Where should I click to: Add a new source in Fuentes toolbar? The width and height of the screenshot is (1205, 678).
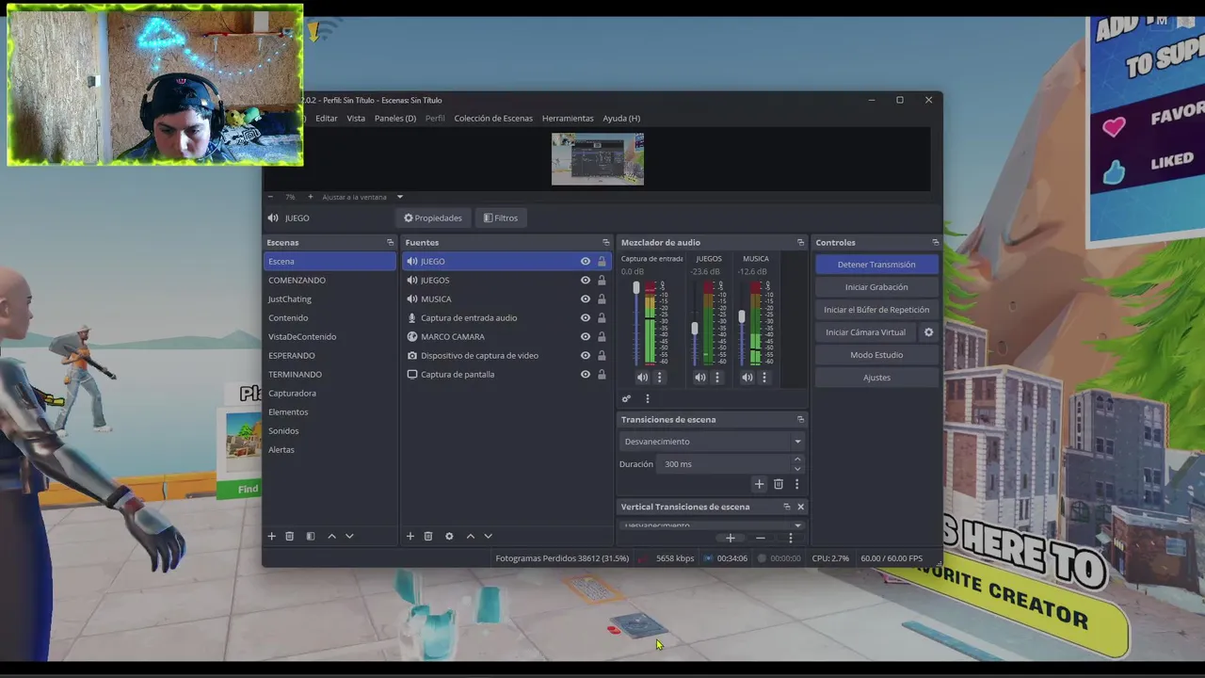coord(410,536)
